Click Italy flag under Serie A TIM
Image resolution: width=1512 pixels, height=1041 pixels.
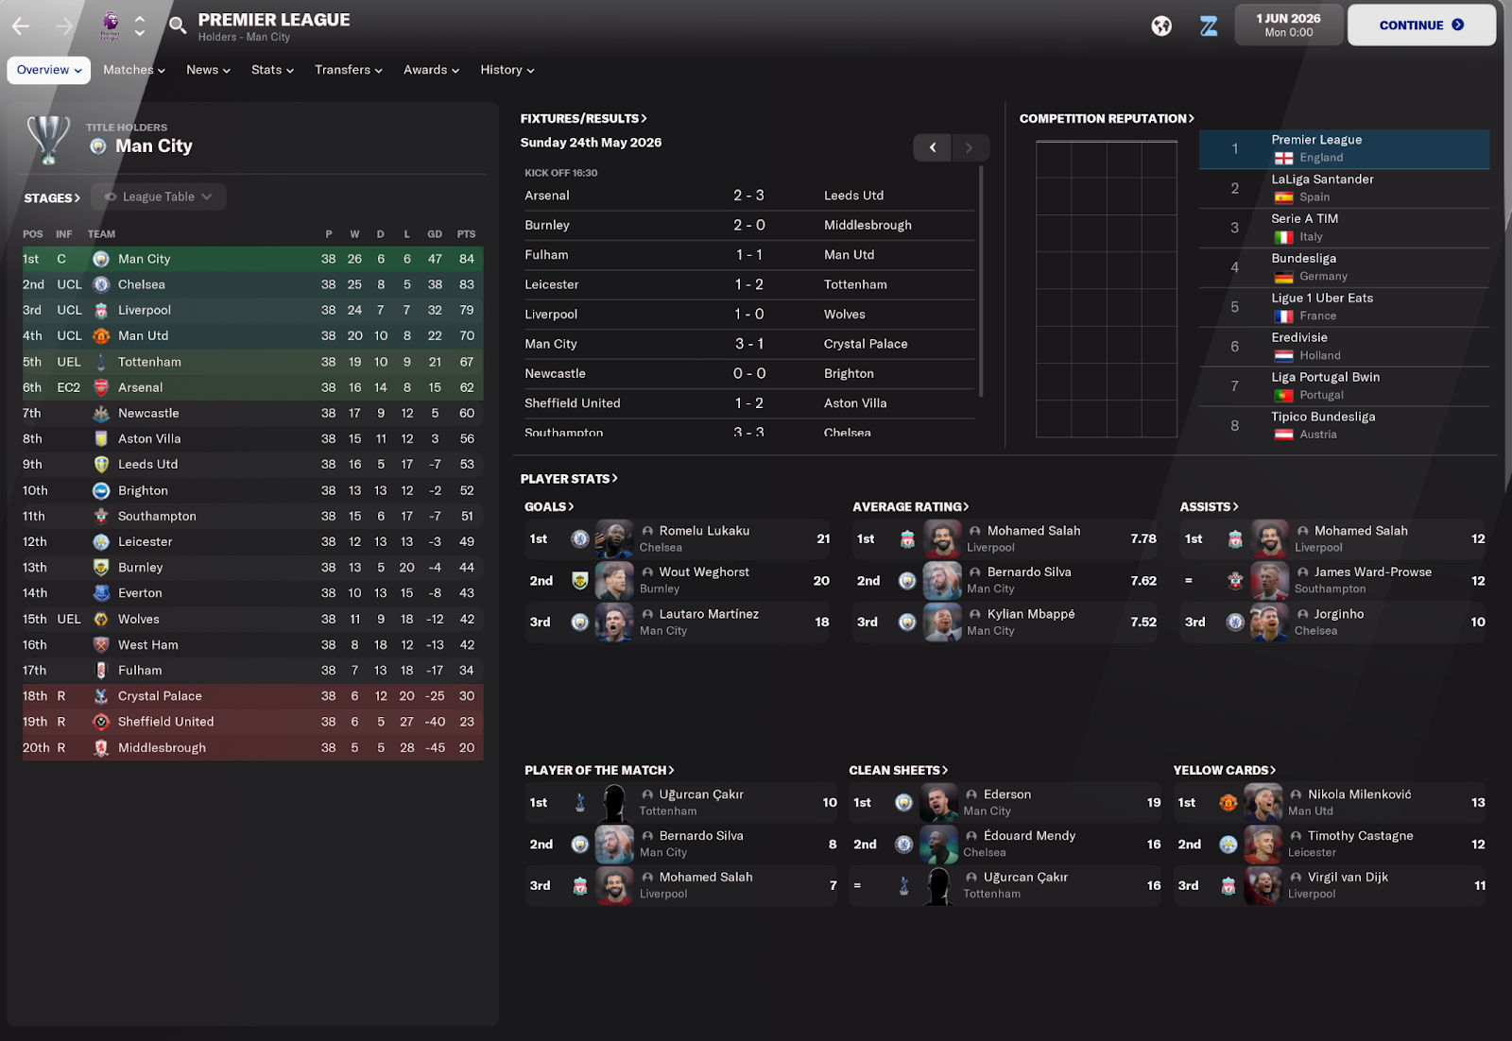[x=1283, y=237]
